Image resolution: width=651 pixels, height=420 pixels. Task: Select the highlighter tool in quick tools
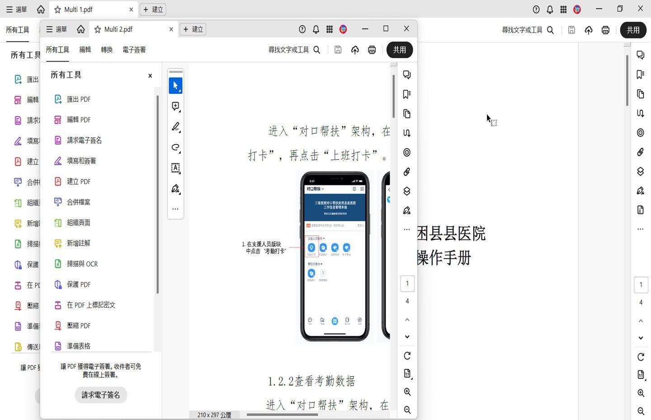pyautogui.click(x=175, y=127)
